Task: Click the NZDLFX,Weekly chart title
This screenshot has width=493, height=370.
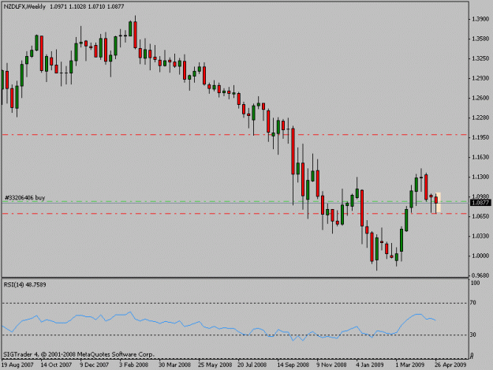Action: pos(24,6)
